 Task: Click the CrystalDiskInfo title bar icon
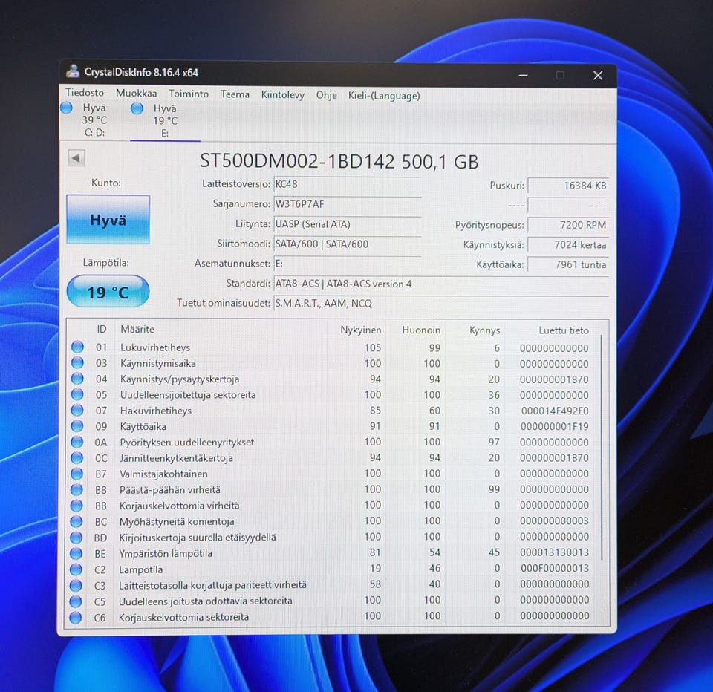pos(73,71)
